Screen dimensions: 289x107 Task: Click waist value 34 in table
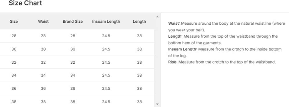[x=43, y=75]
